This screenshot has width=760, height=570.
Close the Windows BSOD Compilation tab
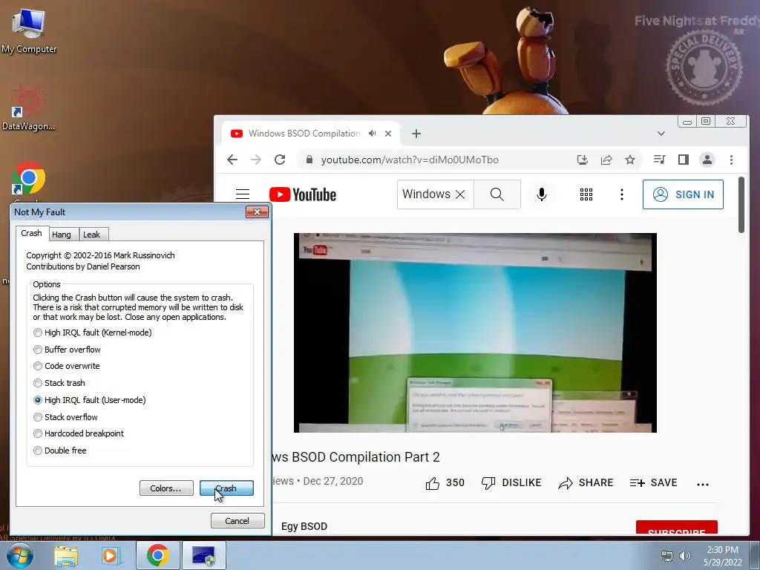click(388, 134)
